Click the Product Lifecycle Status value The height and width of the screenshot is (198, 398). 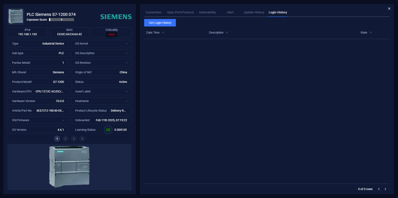pyautogui.click(x=118, y=111)
